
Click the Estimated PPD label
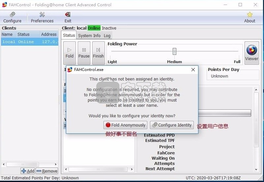coord(159,135)
